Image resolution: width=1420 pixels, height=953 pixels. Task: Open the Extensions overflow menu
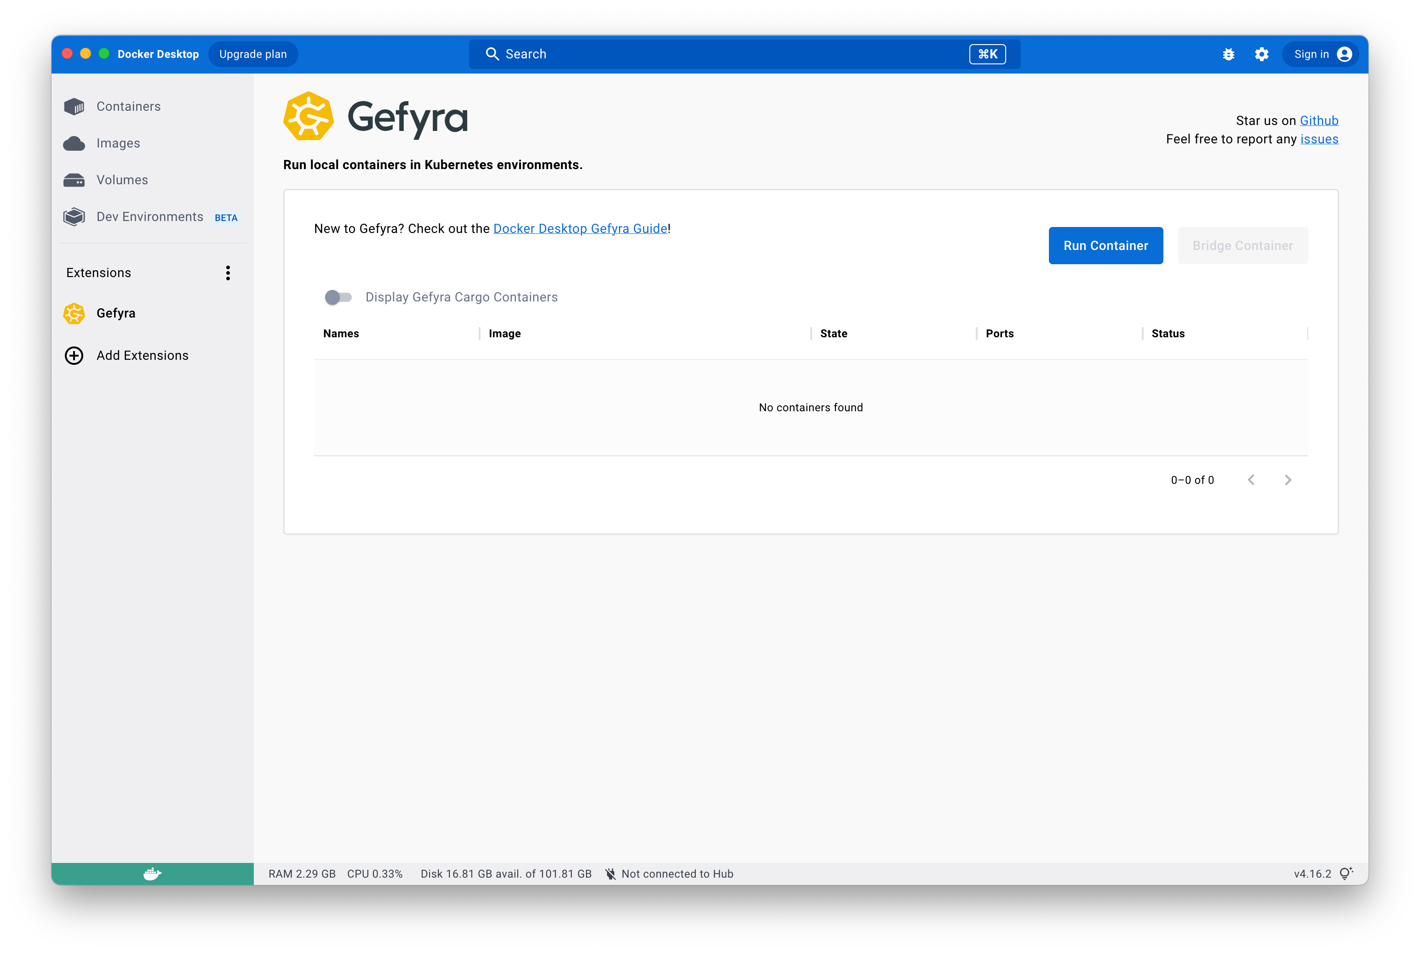coord(228,273)
